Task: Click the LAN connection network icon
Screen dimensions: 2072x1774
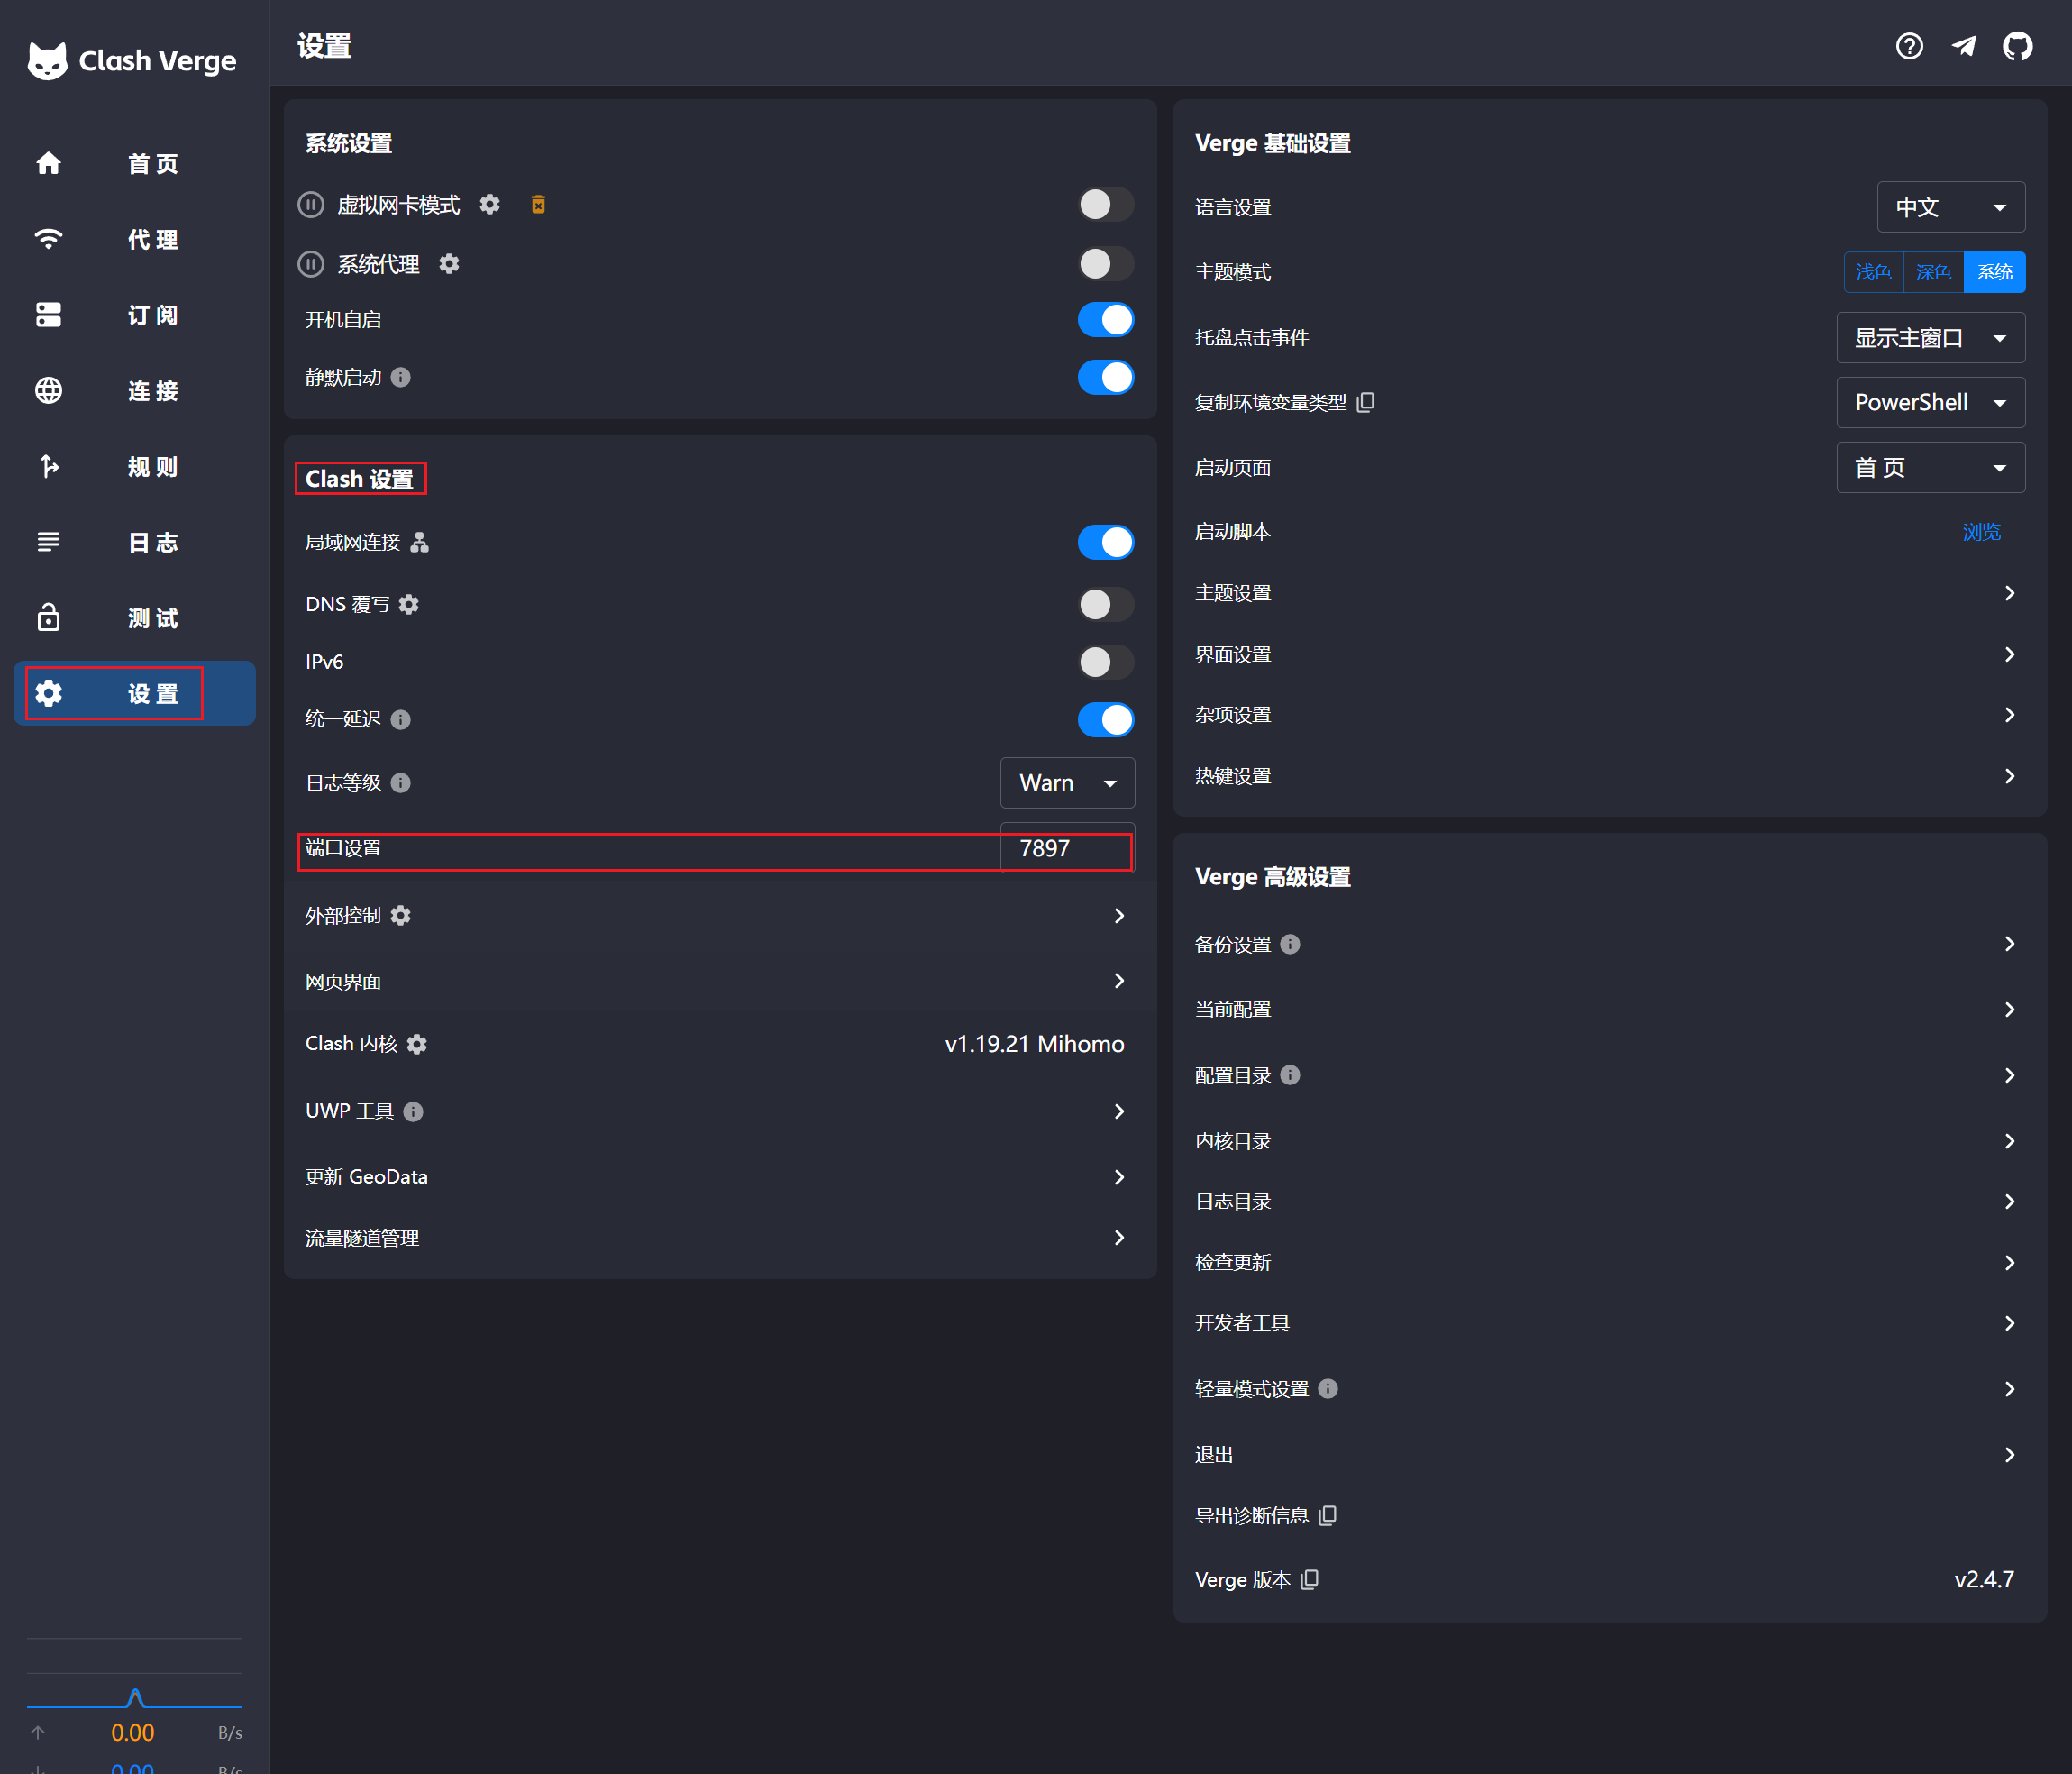Action: coord(420,542)
